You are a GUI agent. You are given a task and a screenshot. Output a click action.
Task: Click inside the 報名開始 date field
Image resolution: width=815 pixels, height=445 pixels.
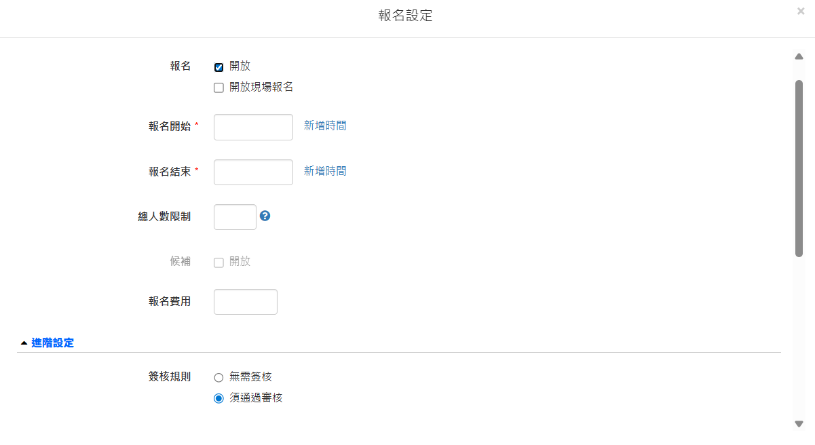click(x=252, y=127)
